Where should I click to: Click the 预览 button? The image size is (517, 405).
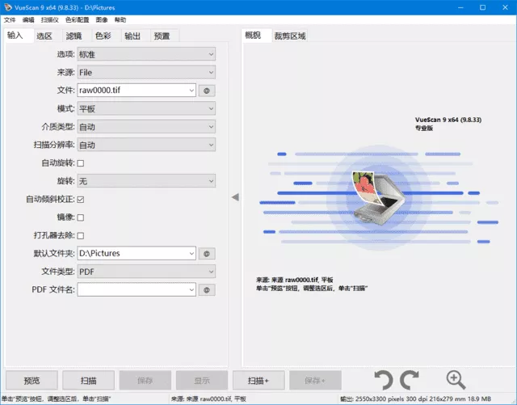(x=32, y=380)
